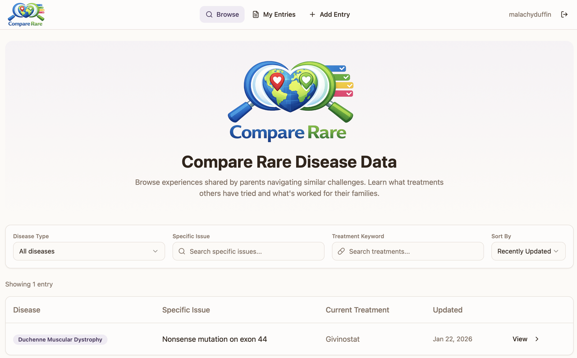Click the malachyduffin username
The height and width of the screenshot is (358, 577).
(x=530, y=14)
